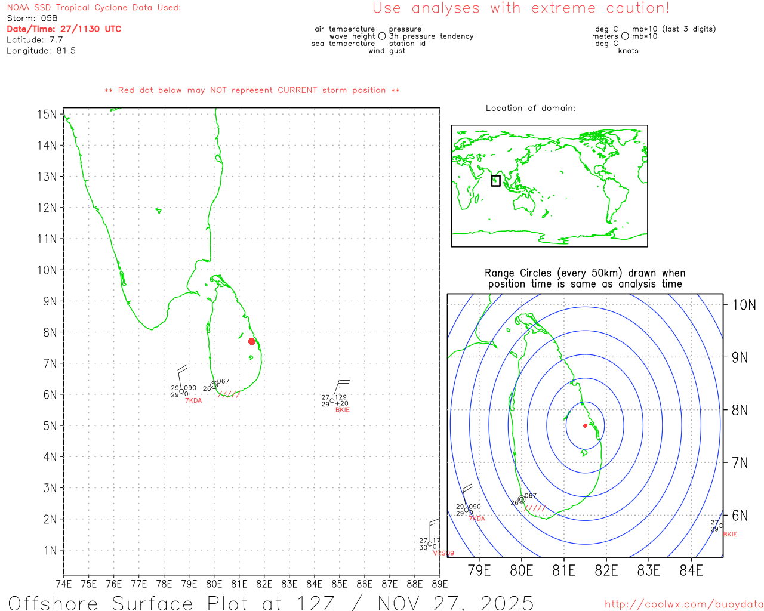Click the 10N label on the range circles inset
Screen dimensions: 764x611
[x=744, y=305]
